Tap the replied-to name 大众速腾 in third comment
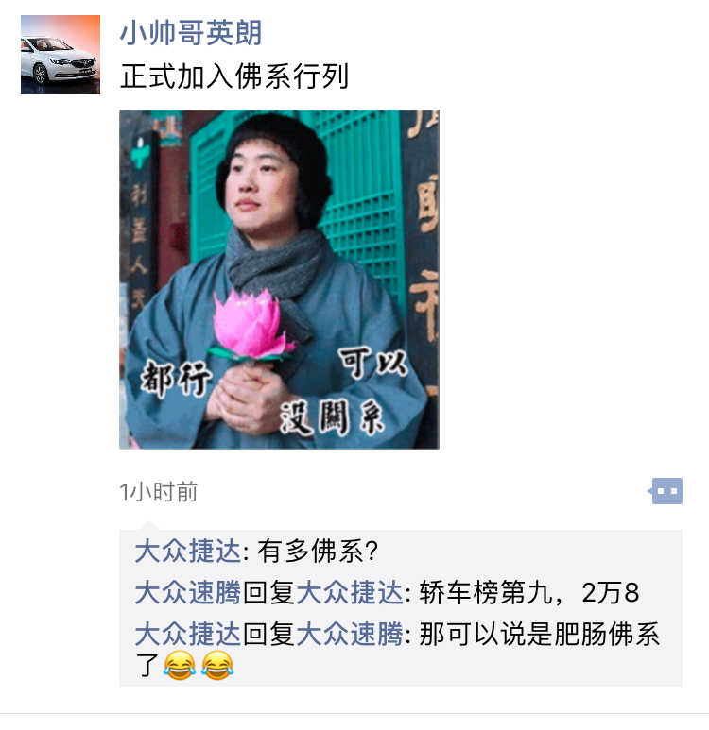Viewport: 709px width, 730px height. (x=350, y=635)
